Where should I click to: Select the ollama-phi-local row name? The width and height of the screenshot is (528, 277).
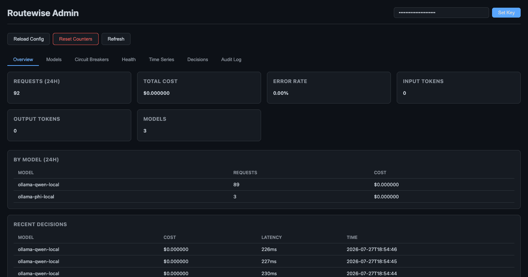pos(36,196)
